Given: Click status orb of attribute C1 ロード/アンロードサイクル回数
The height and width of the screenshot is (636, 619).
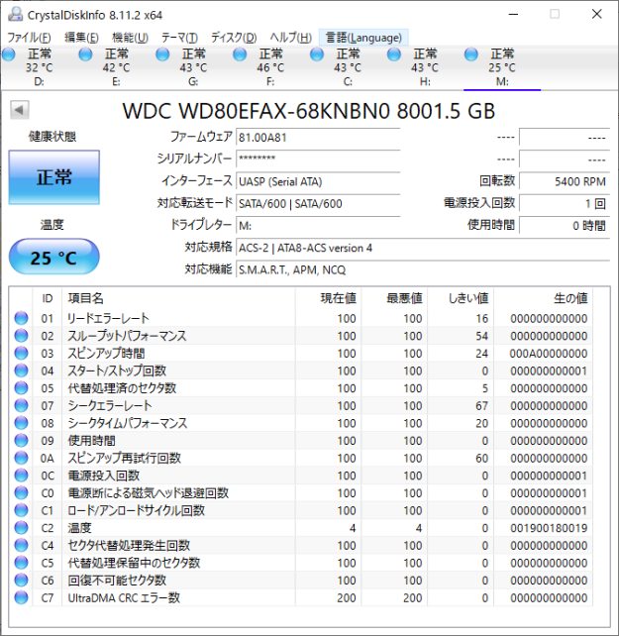Looking at the screenshot, I should click(21, 510).
